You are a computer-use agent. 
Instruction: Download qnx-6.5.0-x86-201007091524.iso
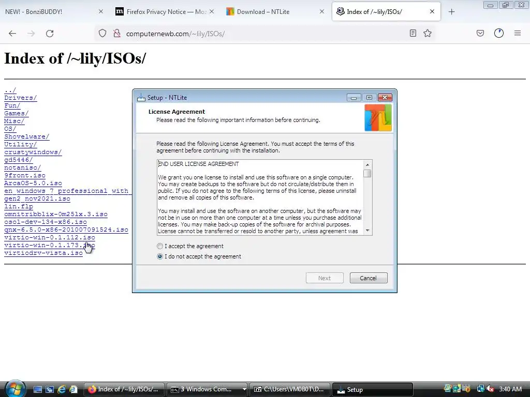66,230
